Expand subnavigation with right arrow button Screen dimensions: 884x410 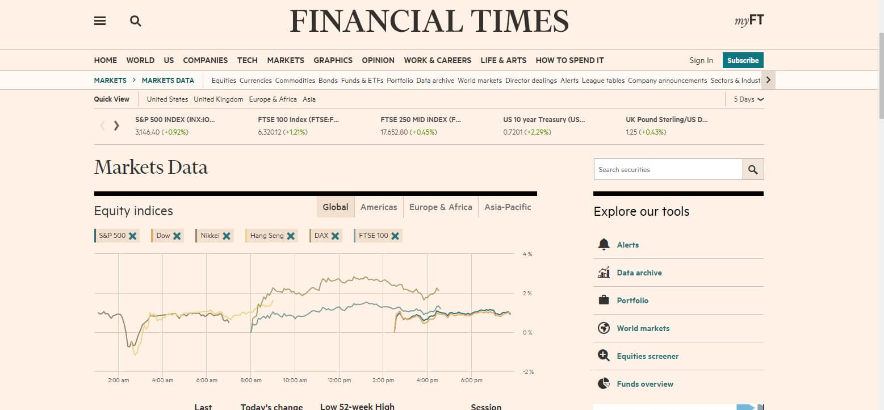[x=768, y=80]
